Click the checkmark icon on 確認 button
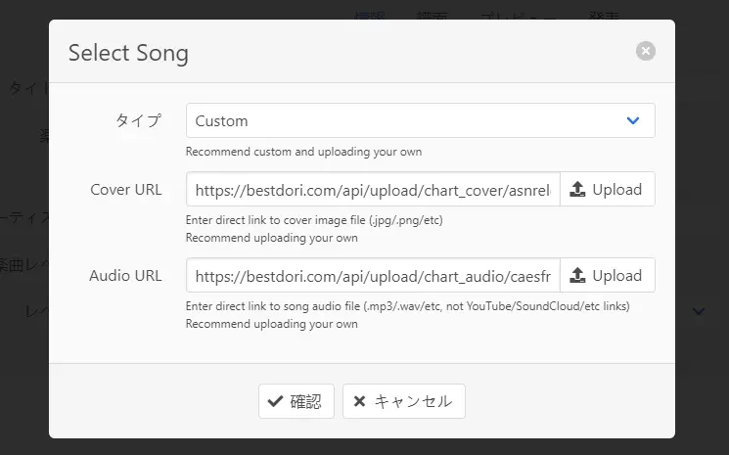 pyautogui.click(x=275, y=401)
